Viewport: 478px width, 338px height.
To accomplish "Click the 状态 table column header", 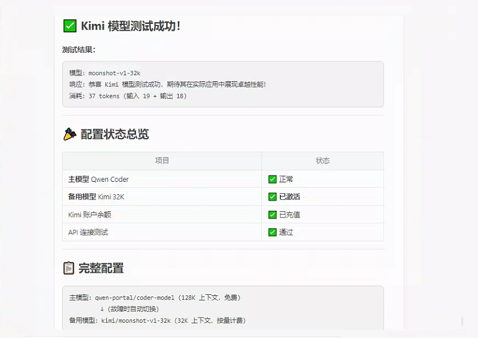I will (x=323, y=161).
